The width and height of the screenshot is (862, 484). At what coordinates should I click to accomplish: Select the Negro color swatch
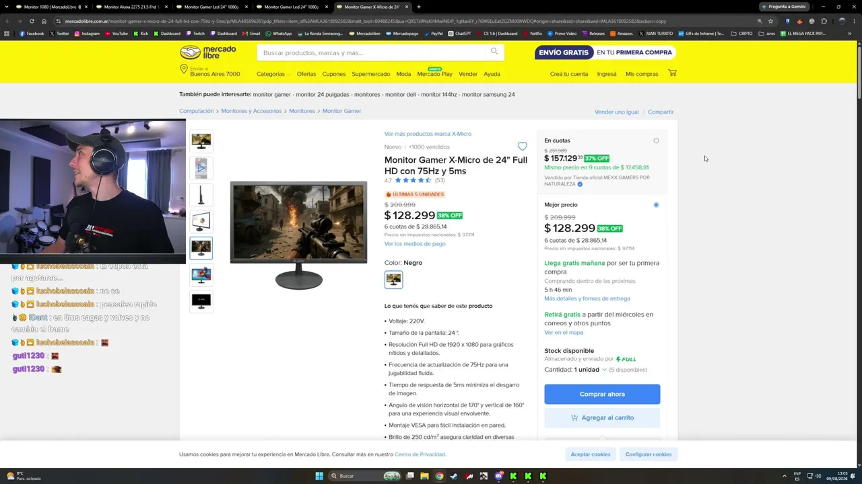[x=393, y=280]
